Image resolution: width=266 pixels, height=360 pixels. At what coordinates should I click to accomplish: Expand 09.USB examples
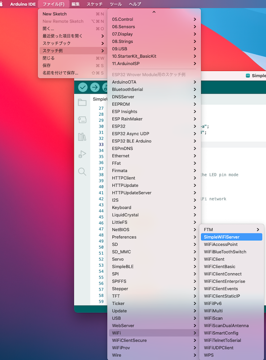point(154,49)
